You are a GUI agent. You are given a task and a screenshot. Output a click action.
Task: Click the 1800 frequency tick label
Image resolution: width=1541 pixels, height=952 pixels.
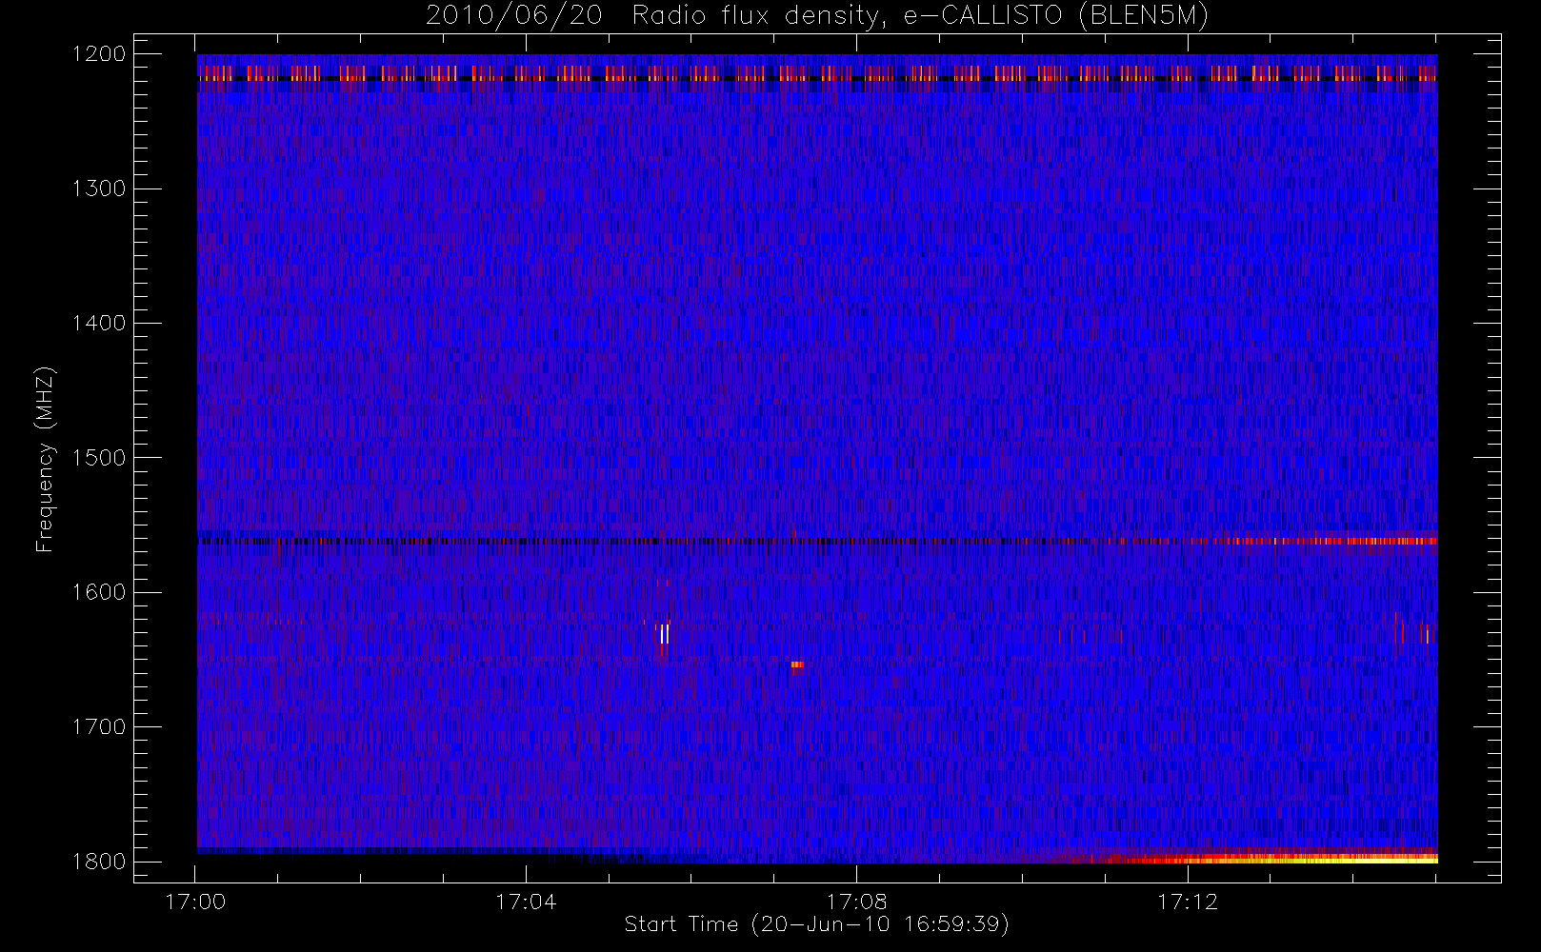(99, 862)
